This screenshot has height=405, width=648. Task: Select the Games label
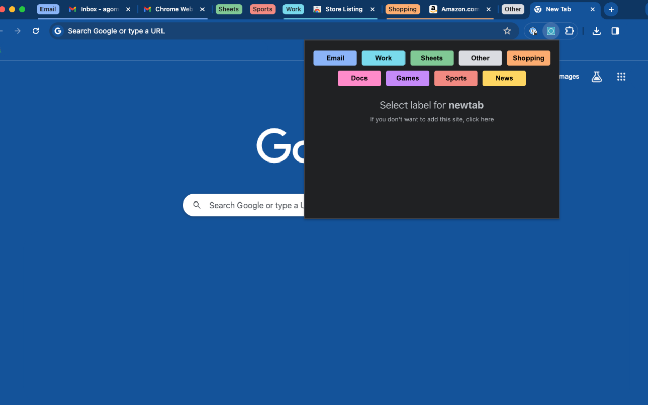tap(408, 78)
